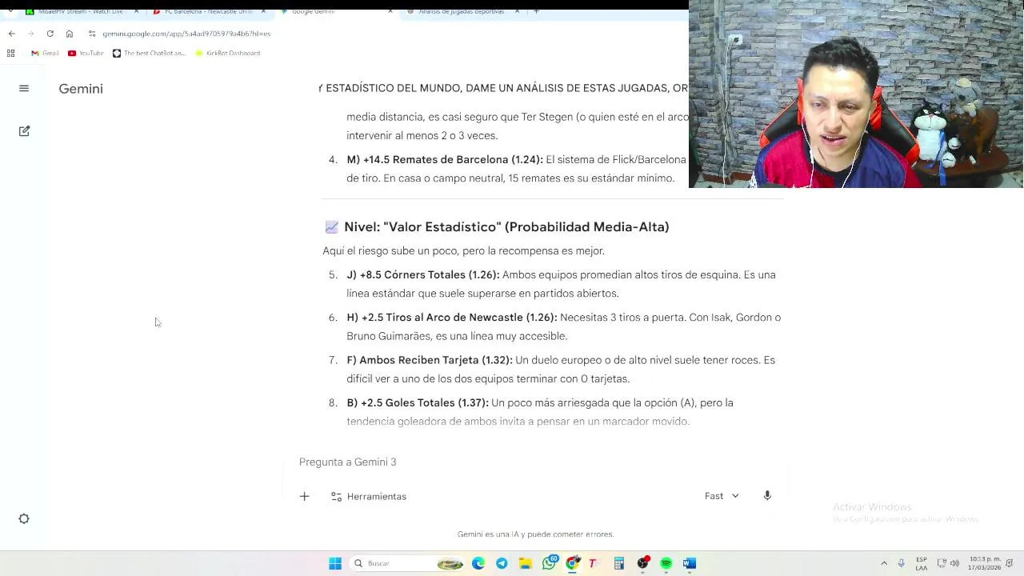Click the site info icon in address bar
The height and width of the screenshot is (576, 1024).
click(92, 34)
